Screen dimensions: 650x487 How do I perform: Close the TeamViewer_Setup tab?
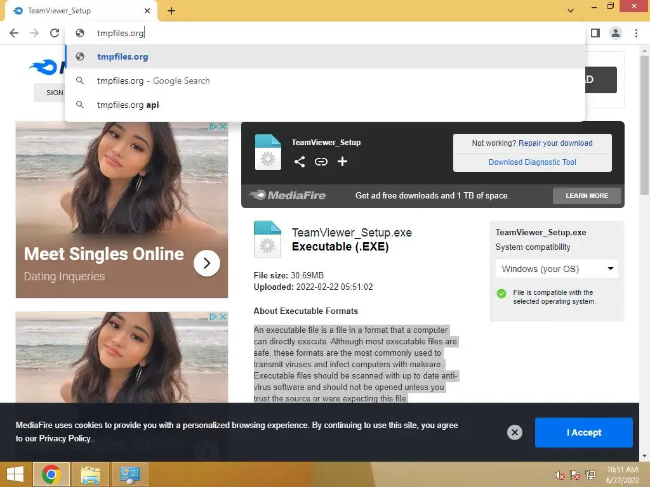point(147,11)
